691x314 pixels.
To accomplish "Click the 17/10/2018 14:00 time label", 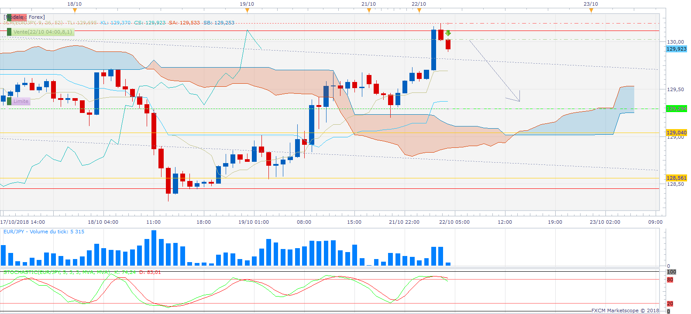I will click(x=22, y=222).
